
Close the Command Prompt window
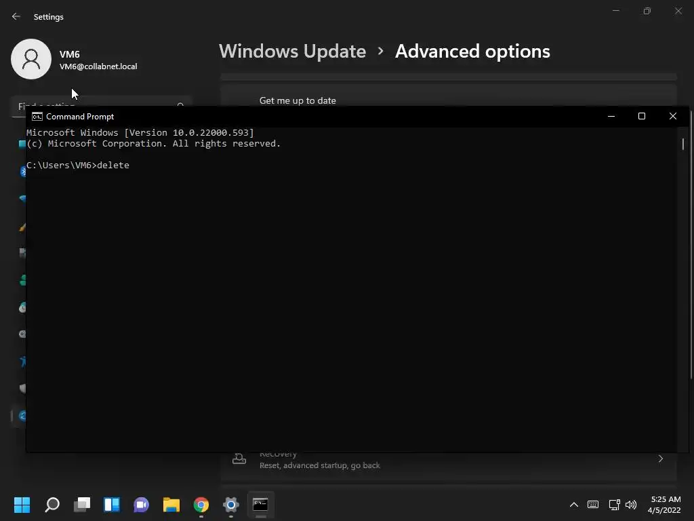673,116
